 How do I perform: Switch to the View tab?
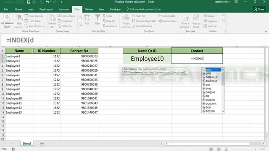point(101,9)
